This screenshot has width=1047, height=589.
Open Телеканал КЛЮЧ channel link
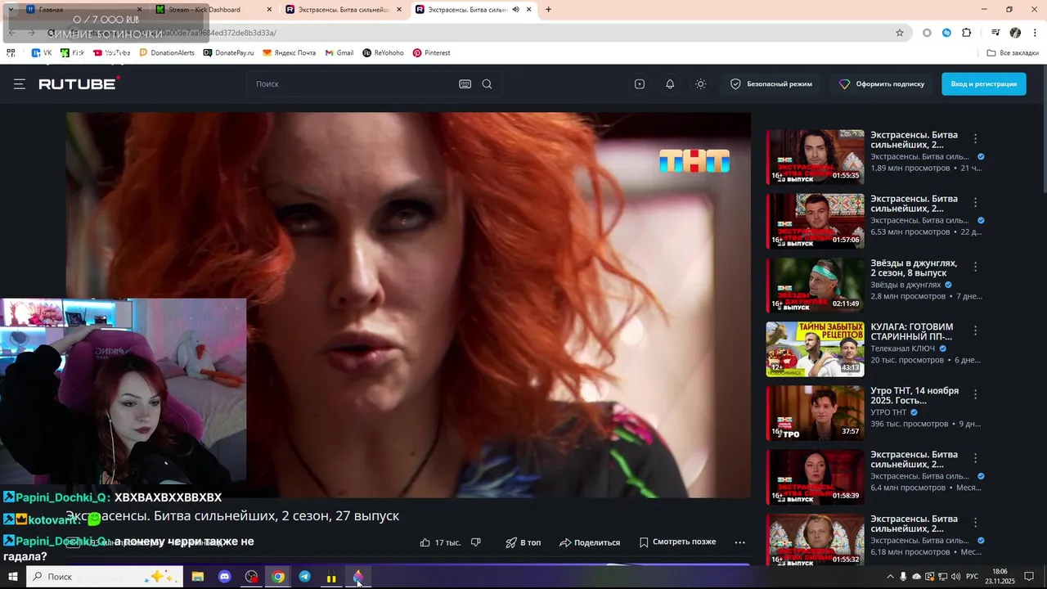tap(902, 348)
